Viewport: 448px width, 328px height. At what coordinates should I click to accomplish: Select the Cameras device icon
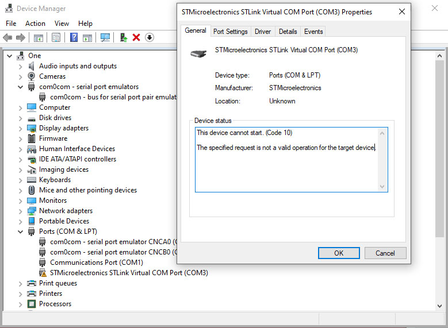coord(32,76)
